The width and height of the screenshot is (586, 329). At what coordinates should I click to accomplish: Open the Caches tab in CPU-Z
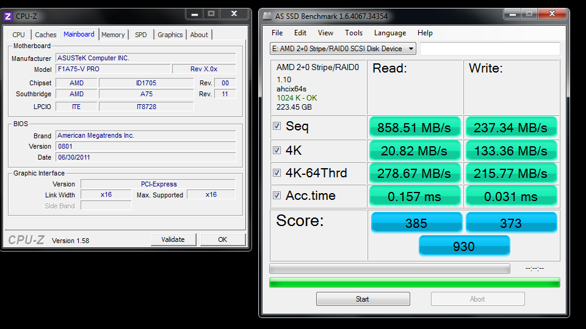[46, 35]
